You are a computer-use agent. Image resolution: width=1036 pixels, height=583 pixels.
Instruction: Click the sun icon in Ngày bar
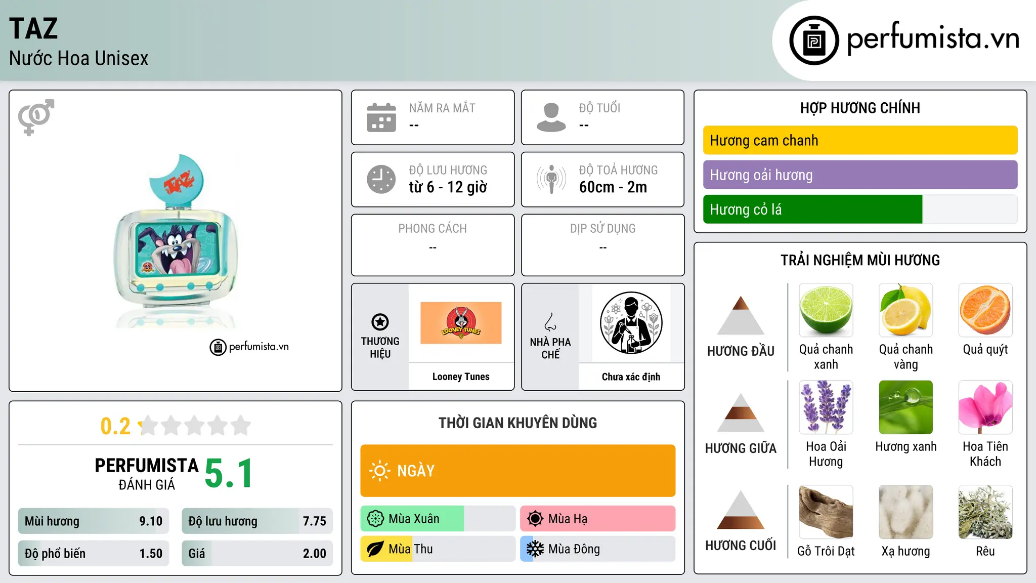click(379, 471)
